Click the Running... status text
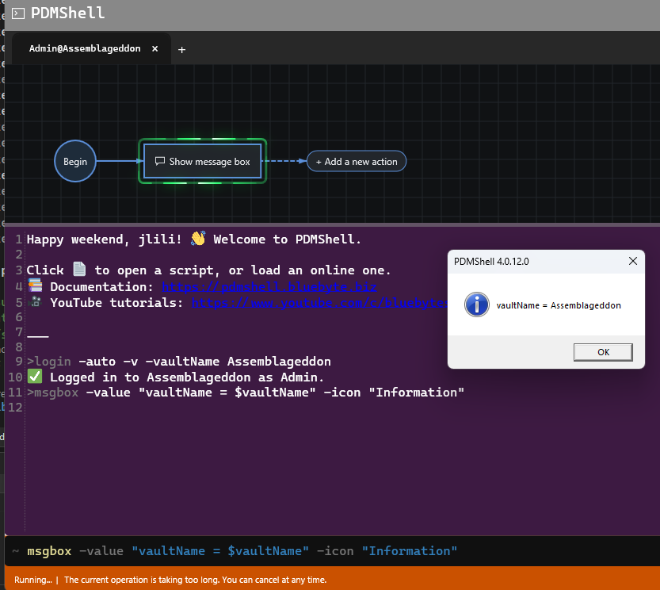Viewport: 660px width, 590px height. (x=32, y=580)
